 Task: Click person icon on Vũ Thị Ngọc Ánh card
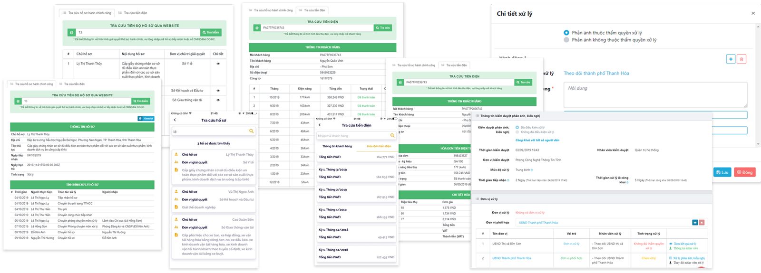176,192
